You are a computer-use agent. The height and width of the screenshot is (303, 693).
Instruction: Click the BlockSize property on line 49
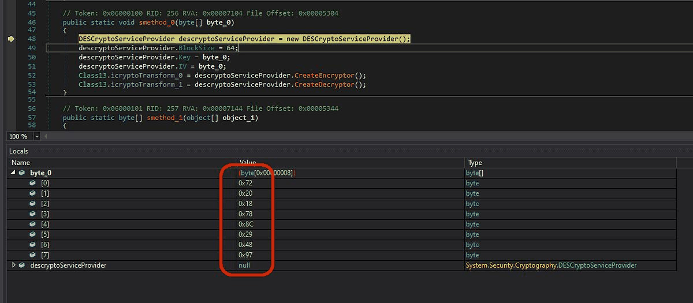tap(195, 48)
